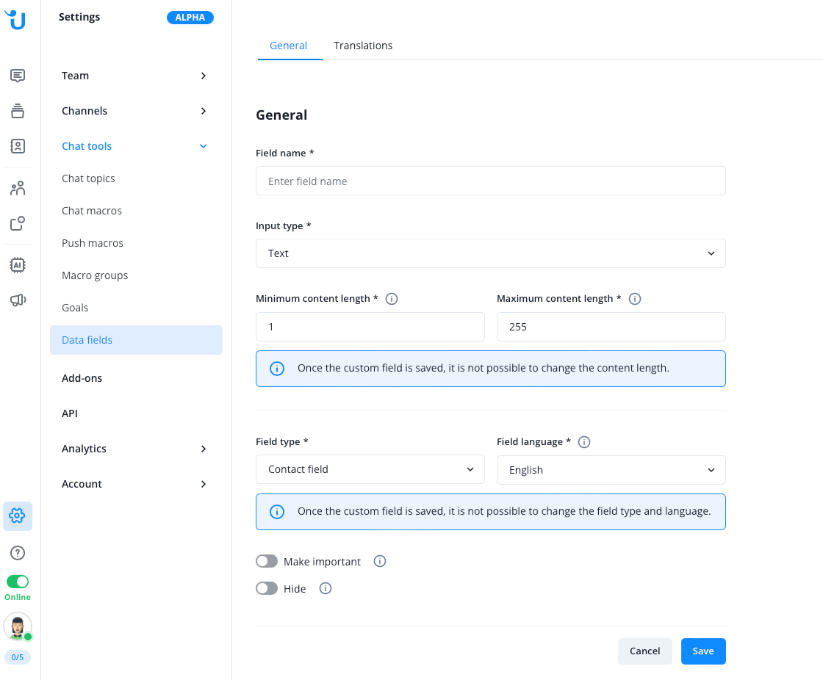The width and height of the screenshot is (823, 680).
Task: Enable the Make important toggle
Action: coord(267,562)
